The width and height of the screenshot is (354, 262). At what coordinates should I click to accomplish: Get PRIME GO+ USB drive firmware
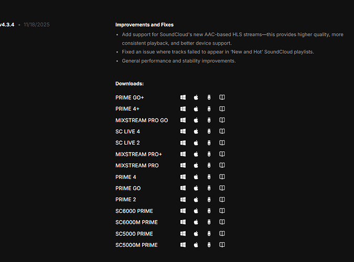pyautogui.click(x=209, y=97)
